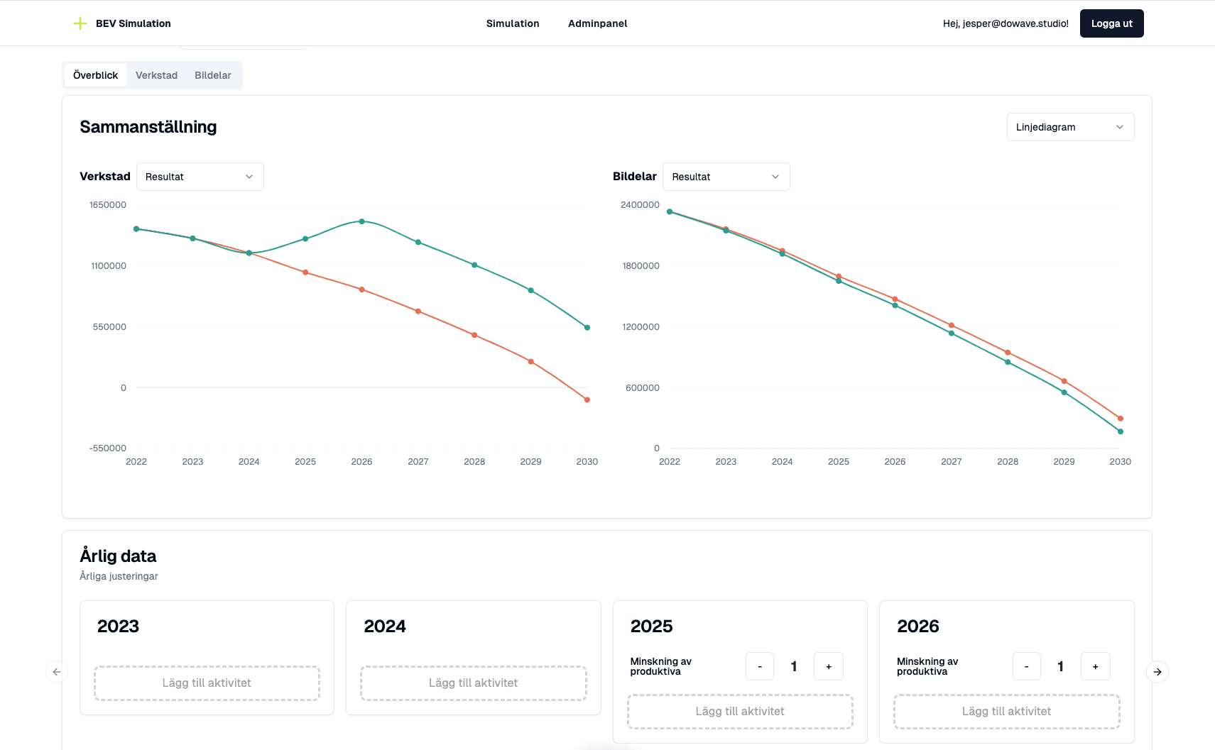
Task: Click the left carousel arrow for yearly data
Action: pos(57,672)
